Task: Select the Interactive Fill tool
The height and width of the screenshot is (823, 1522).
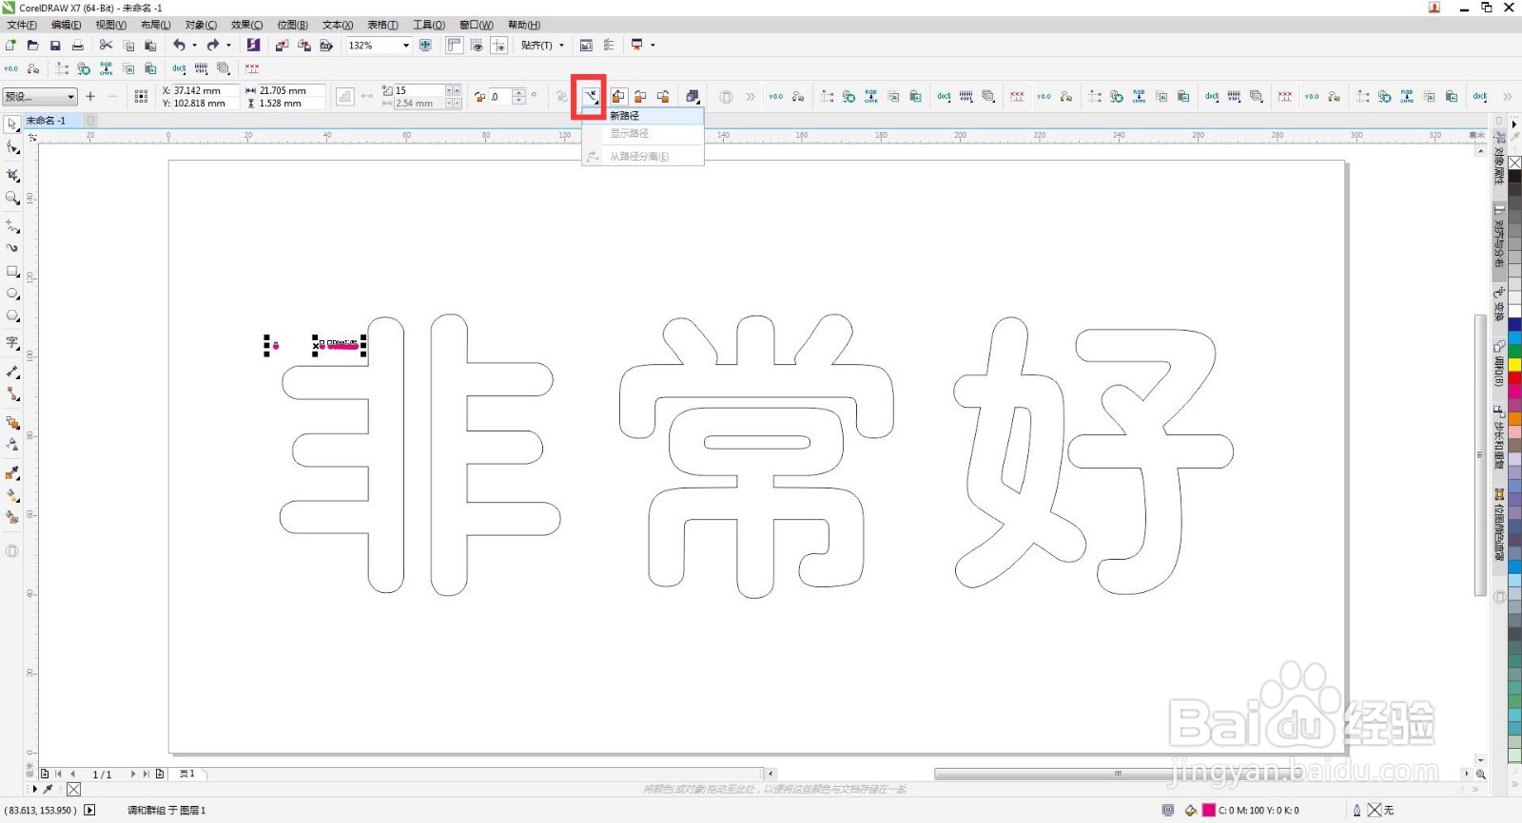Action: 11,495
